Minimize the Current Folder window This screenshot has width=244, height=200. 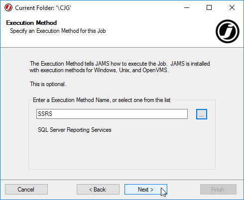(187, 7)
